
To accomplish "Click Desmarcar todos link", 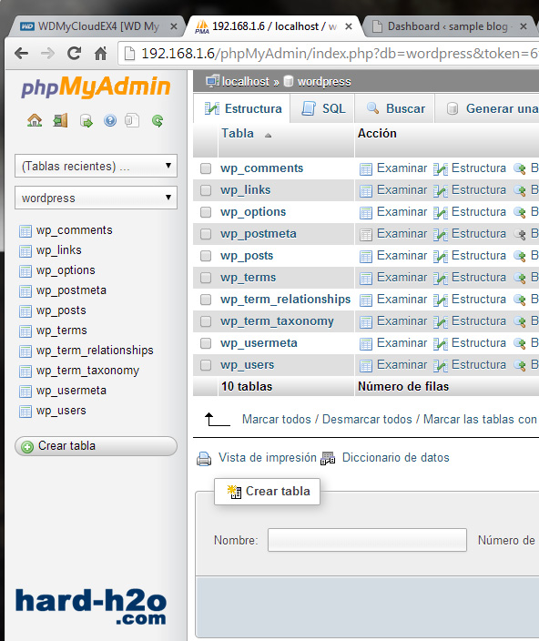I will coord(367,420).
